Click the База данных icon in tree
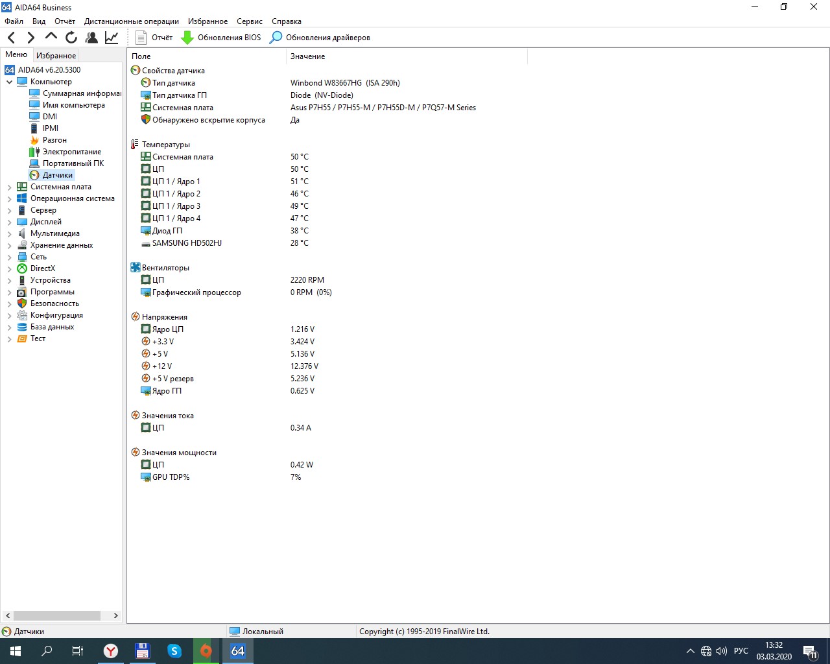 (22, 327)
